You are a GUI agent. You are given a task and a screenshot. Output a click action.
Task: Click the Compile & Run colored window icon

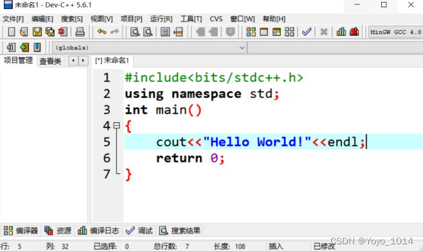(276, 32)
